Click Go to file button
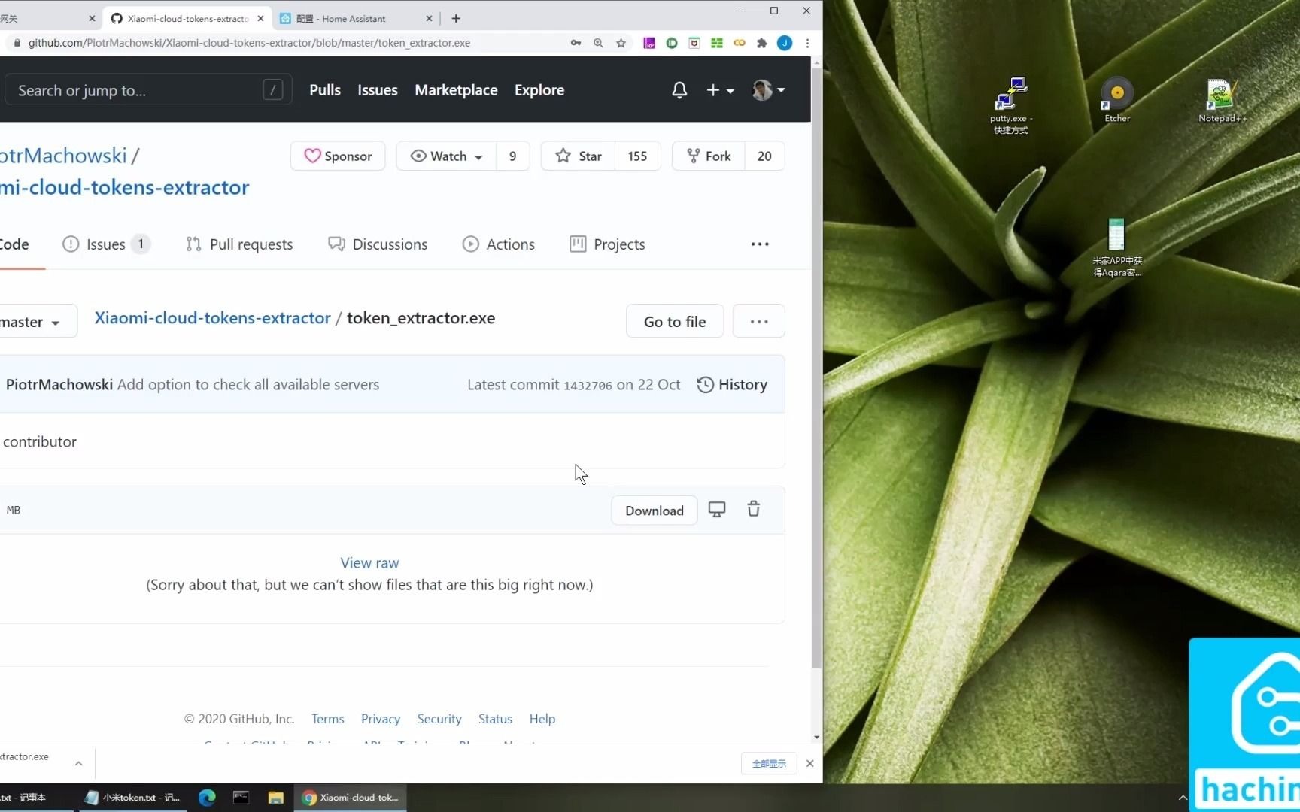1300x812 pixels. point(675,322)
